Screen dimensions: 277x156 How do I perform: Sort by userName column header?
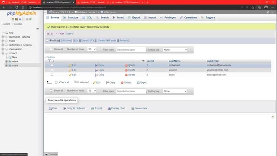coord(174,61)
